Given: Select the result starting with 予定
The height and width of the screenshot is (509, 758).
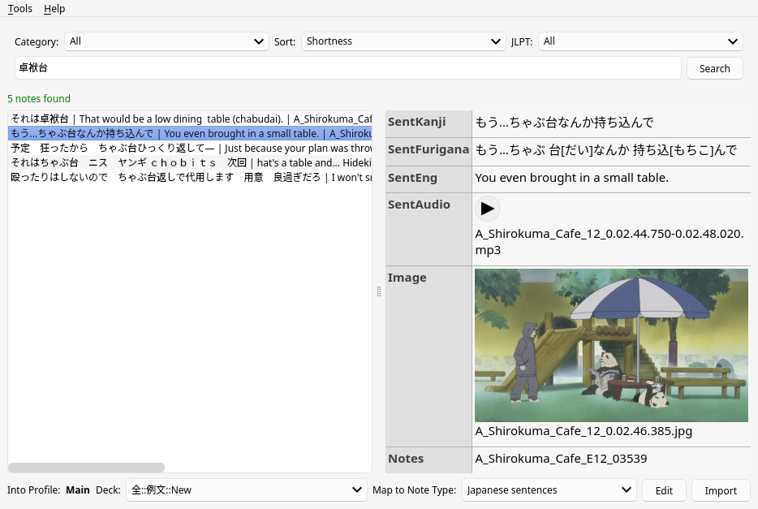Looking at the screenshot, I should point(162,148).
